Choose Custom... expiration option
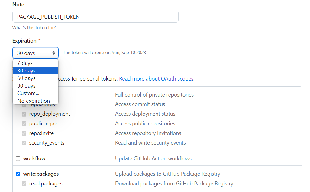The height and width of the screenshot is (192, 310). tap(28, 93)
